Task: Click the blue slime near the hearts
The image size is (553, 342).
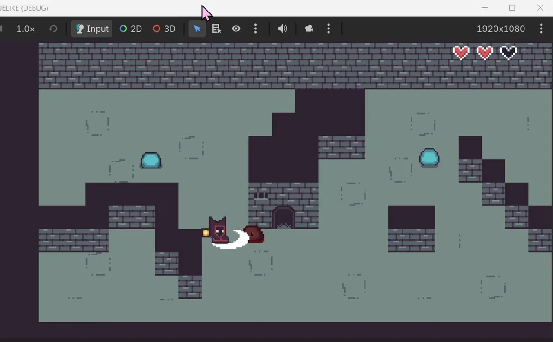Action: pyautogui.click(x=429, y=158)
